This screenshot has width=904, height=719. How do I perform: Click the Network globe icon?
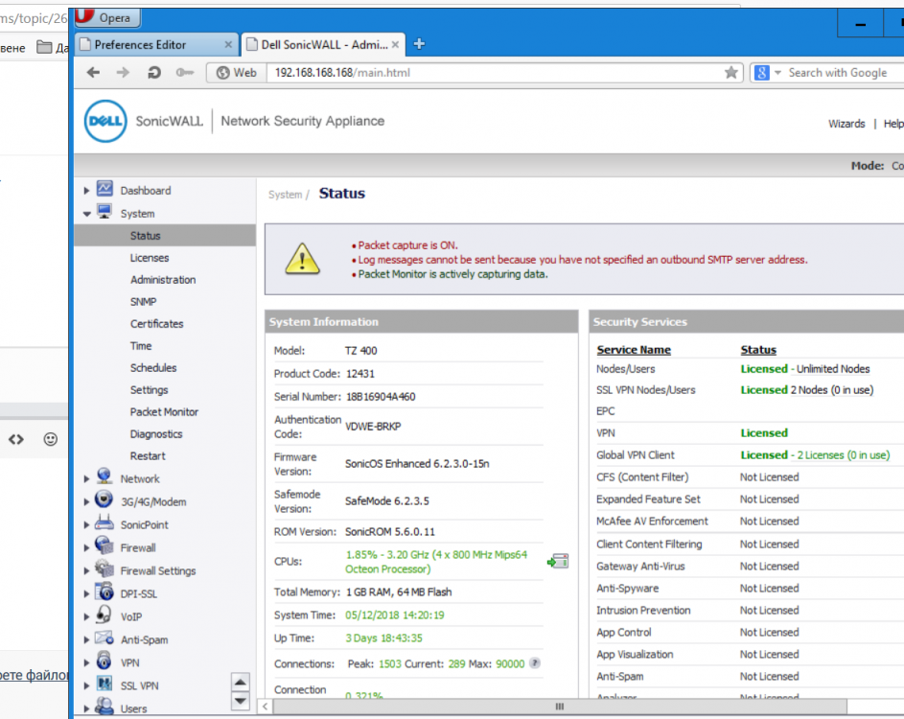click(x=104, y=476)
